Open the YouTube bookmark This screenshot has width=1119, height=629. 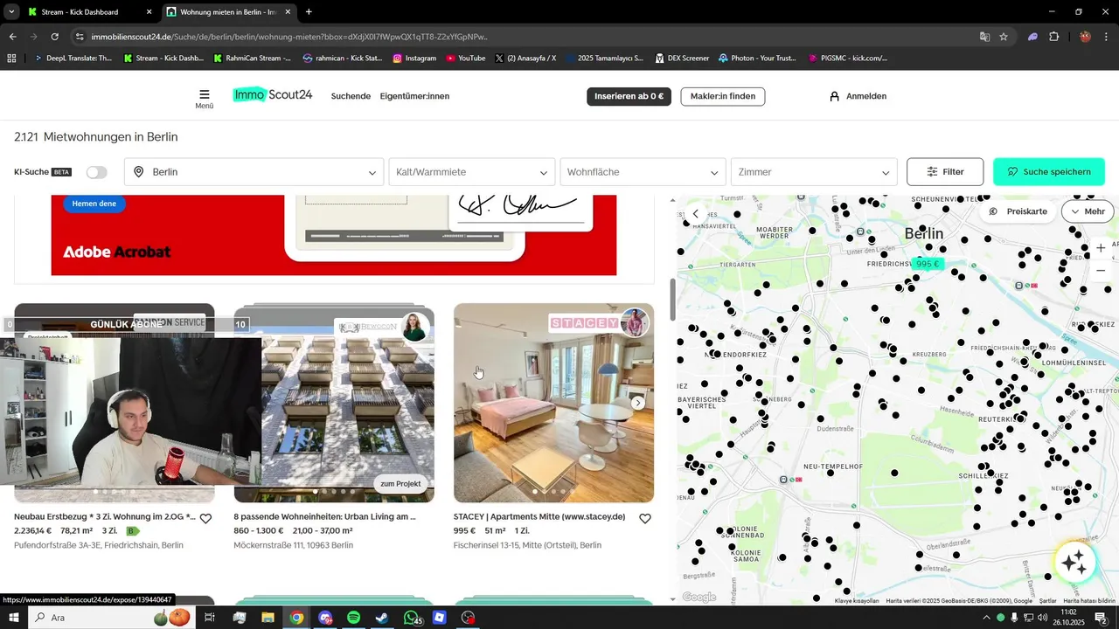pos(465,59)
